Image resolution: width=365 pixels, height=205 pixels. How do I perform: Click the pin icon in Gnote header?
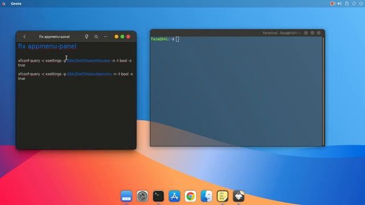coord(87,36)
